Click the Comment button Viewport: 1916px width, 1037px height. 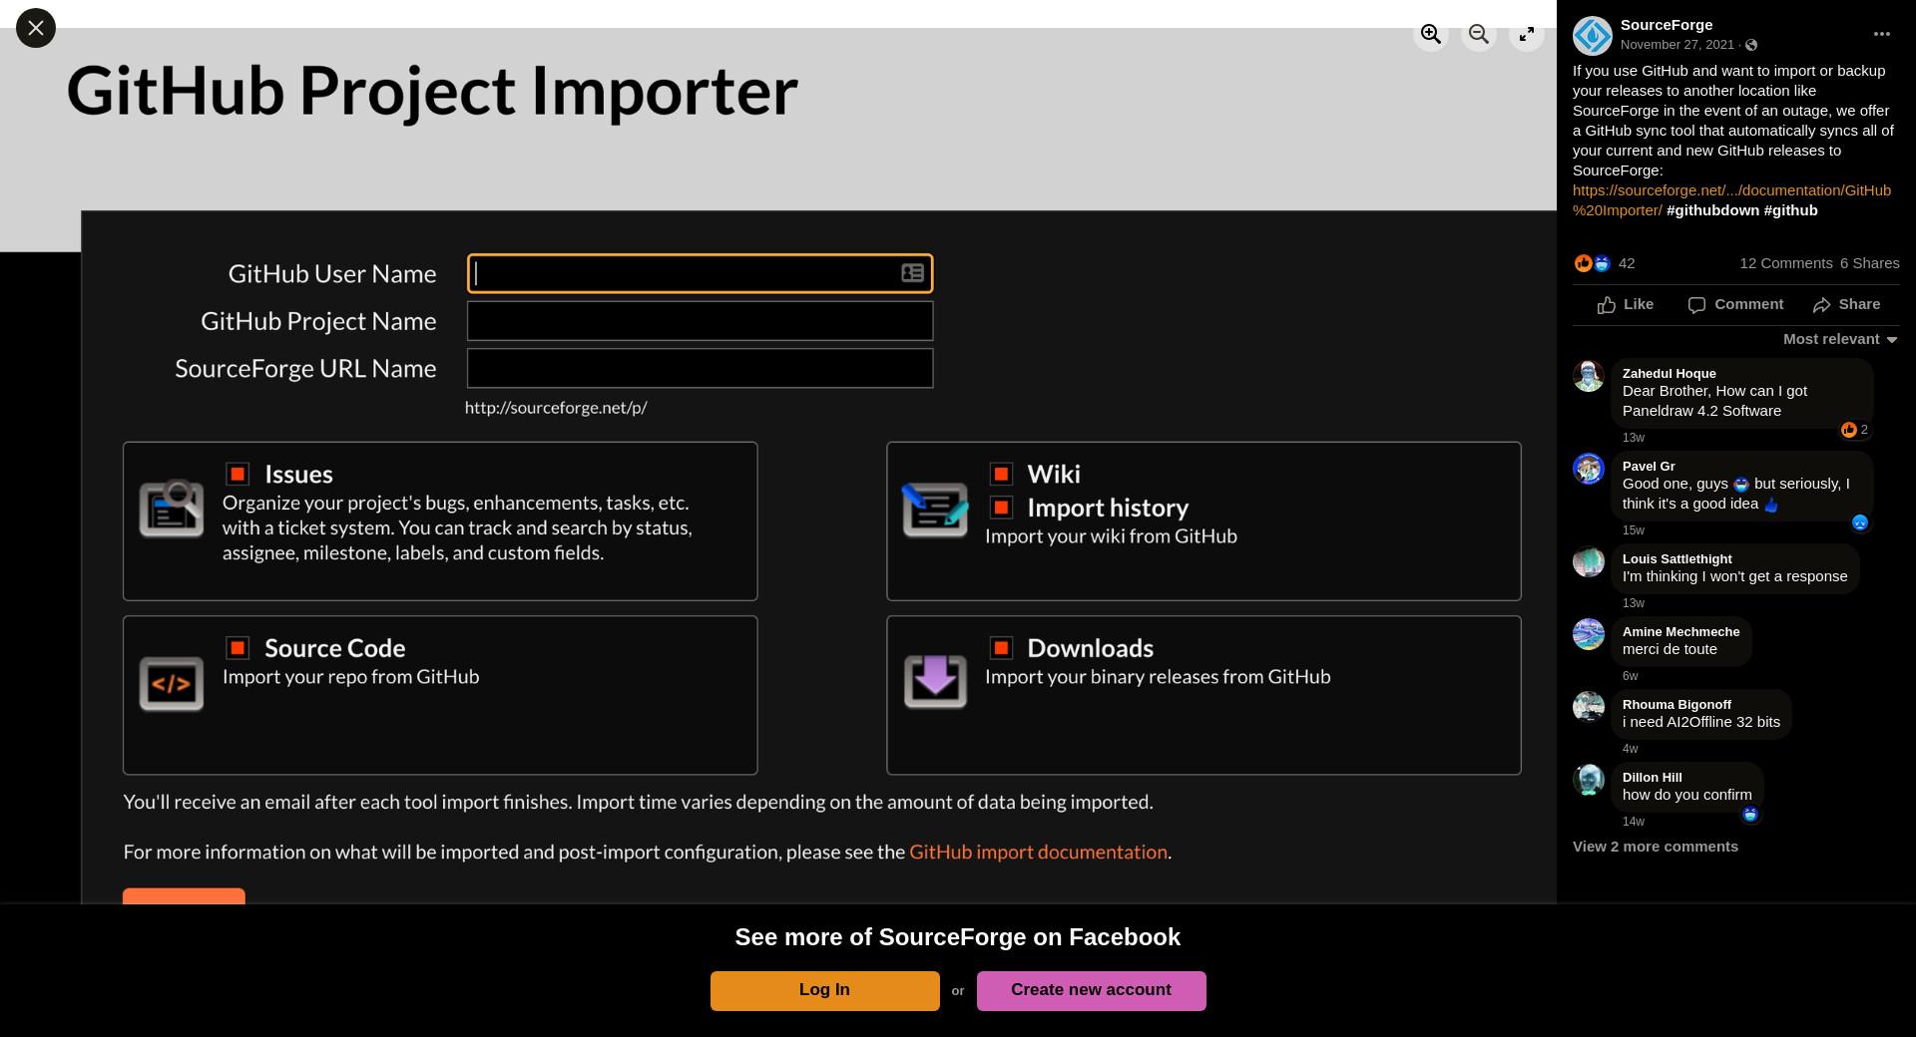1735,305
